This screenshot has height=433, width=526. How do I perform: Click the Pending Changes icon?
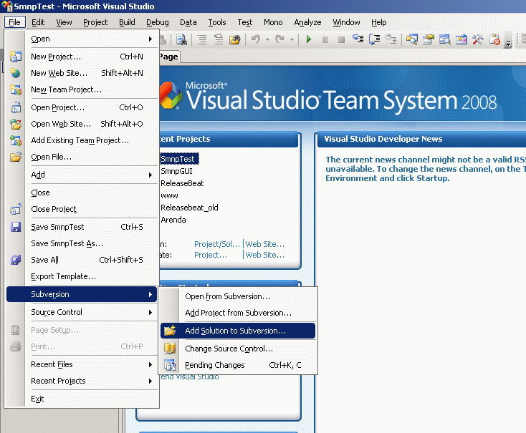point(170,365)
